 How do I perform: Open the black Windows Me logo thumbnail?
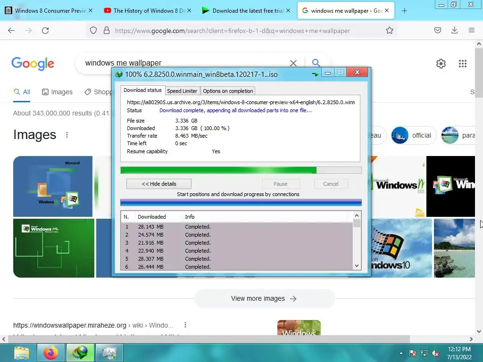click(450, 186)
